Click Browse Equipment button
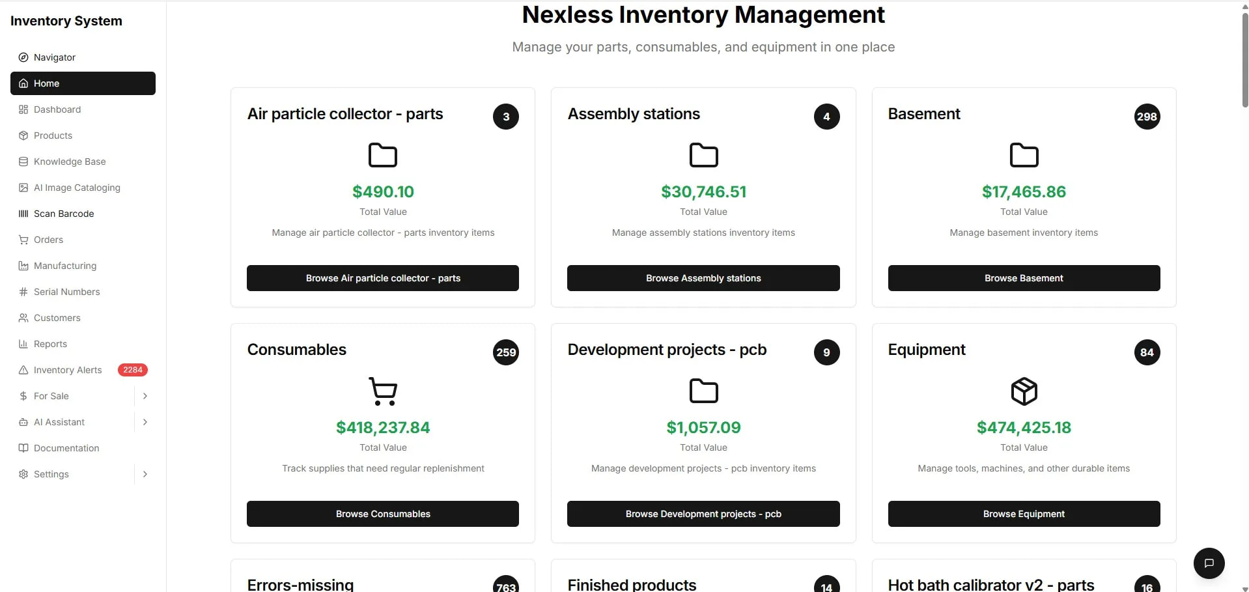The width and height of the screenshot is (1249, 592). click(1024, 514)
